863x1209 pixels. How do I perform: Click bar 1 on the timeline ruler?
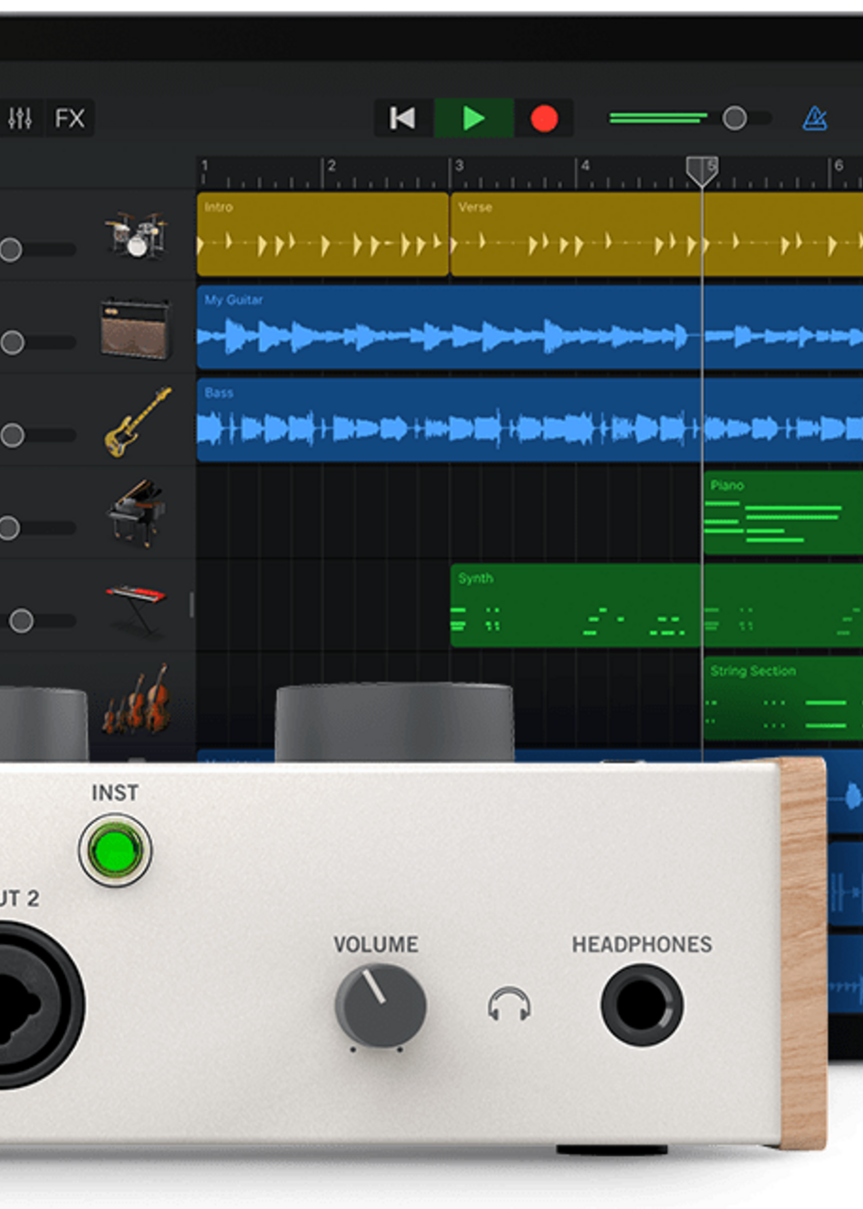click(x=205, y=166)
